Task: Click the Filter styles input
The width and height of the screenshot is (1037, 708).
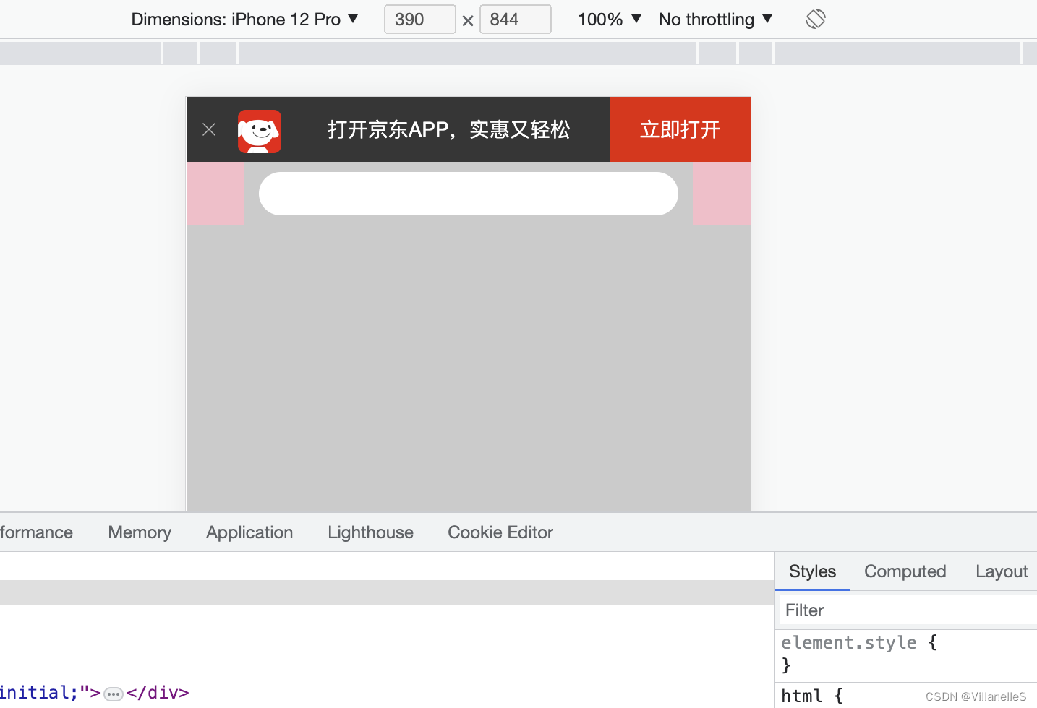Action: click(908, 610)
